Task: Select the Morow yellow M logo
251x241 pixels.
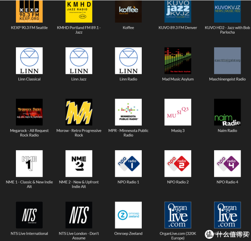Action: (x=79, y=112)
